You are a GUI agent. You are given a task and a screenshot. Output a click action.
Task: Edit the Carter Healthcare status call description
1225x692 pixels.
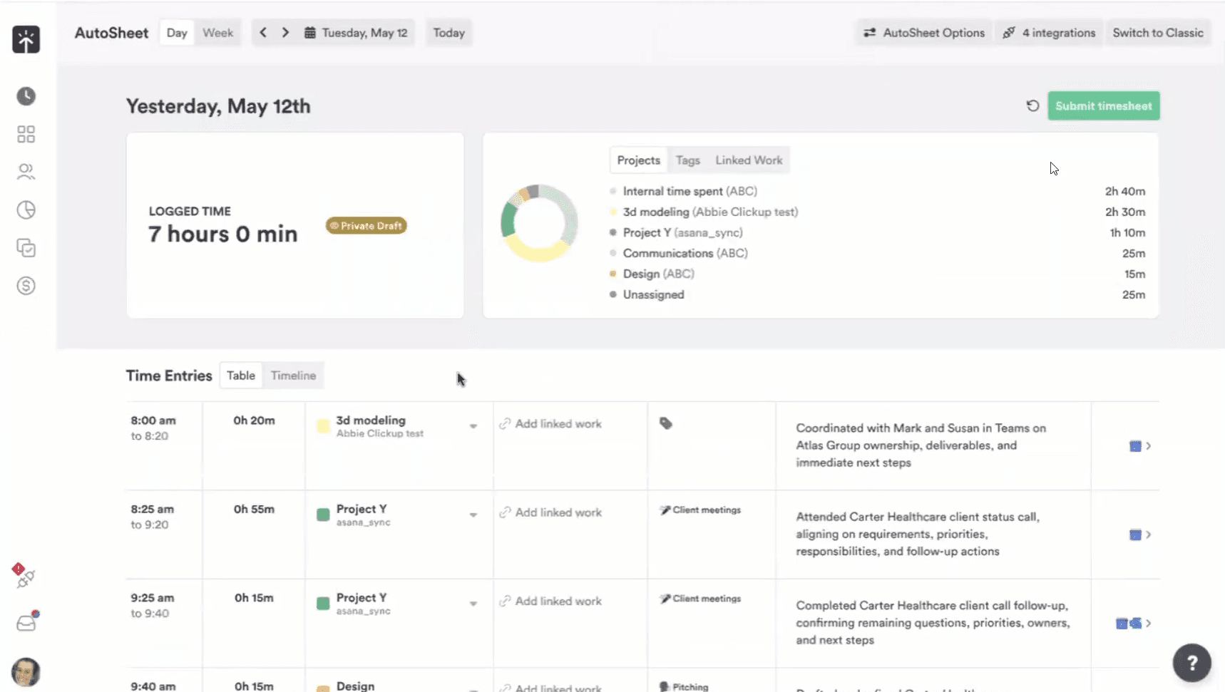pos(918,534)
